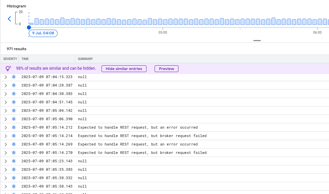The width and height of the screenshot is (329, 194).
Task: Click null summary of 07:05:58.143 entry
Action: point(82,186)
